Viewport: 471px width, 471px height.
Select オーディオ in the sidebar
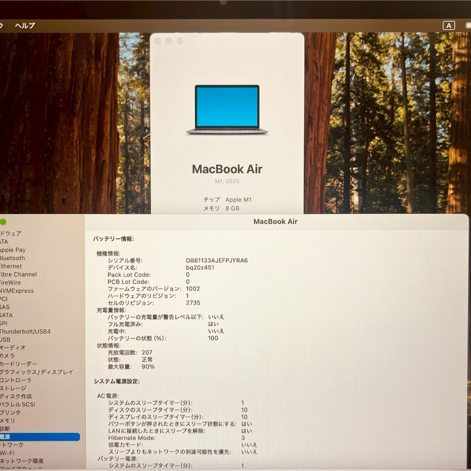pos(13,348)
